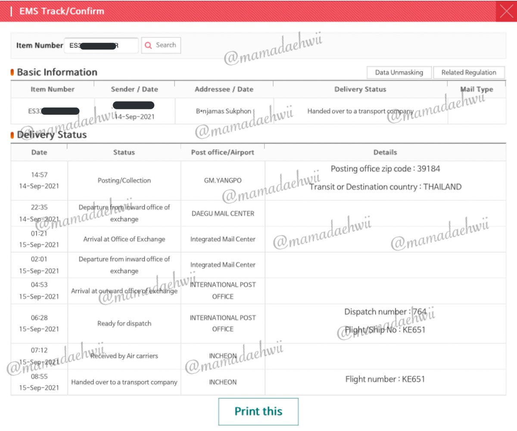The image size is (517, 431).
Task: Click the 'Ready for dispatch' status cell
Action: pos(124,324)
